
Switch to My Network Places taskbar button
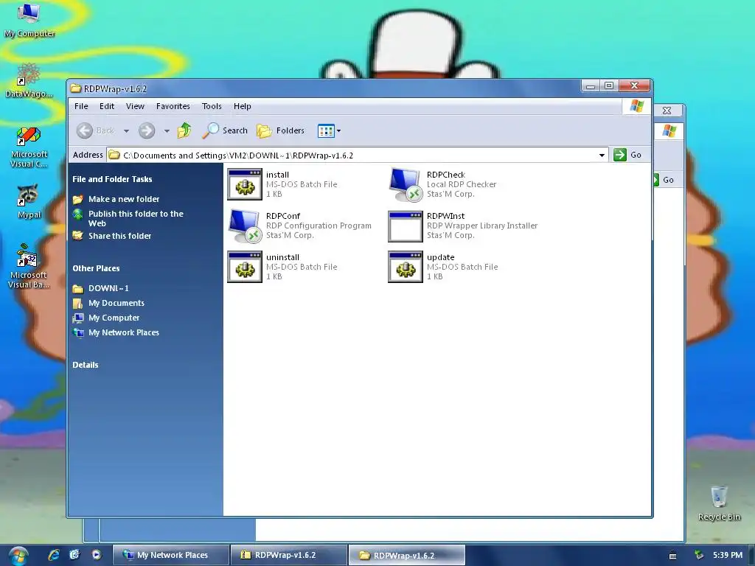pos(170,555)
